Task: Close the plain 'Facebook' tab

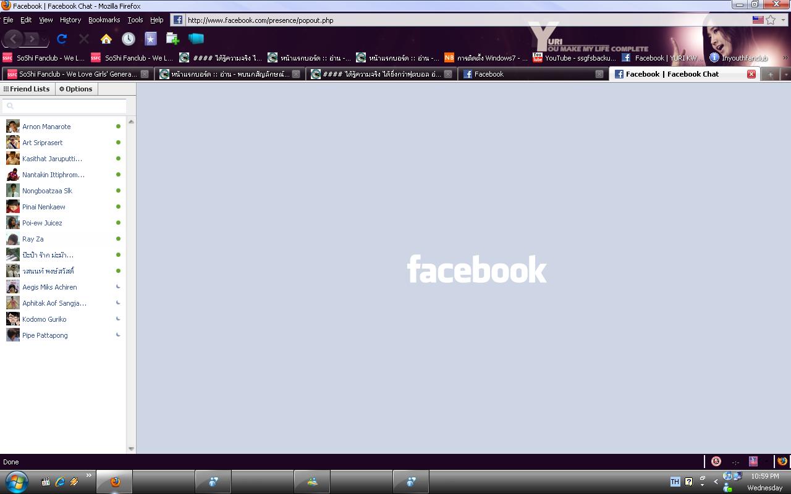Action: point(599,74)
